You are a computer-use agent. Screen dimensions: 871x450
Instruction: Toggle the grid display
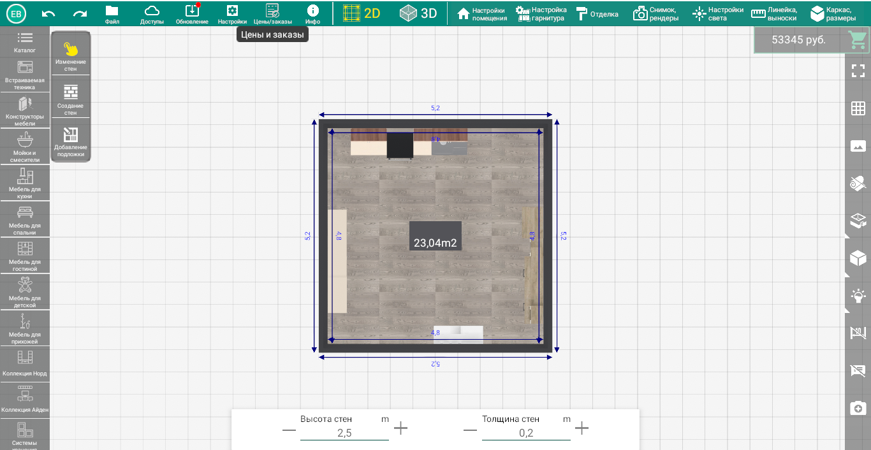858,108
